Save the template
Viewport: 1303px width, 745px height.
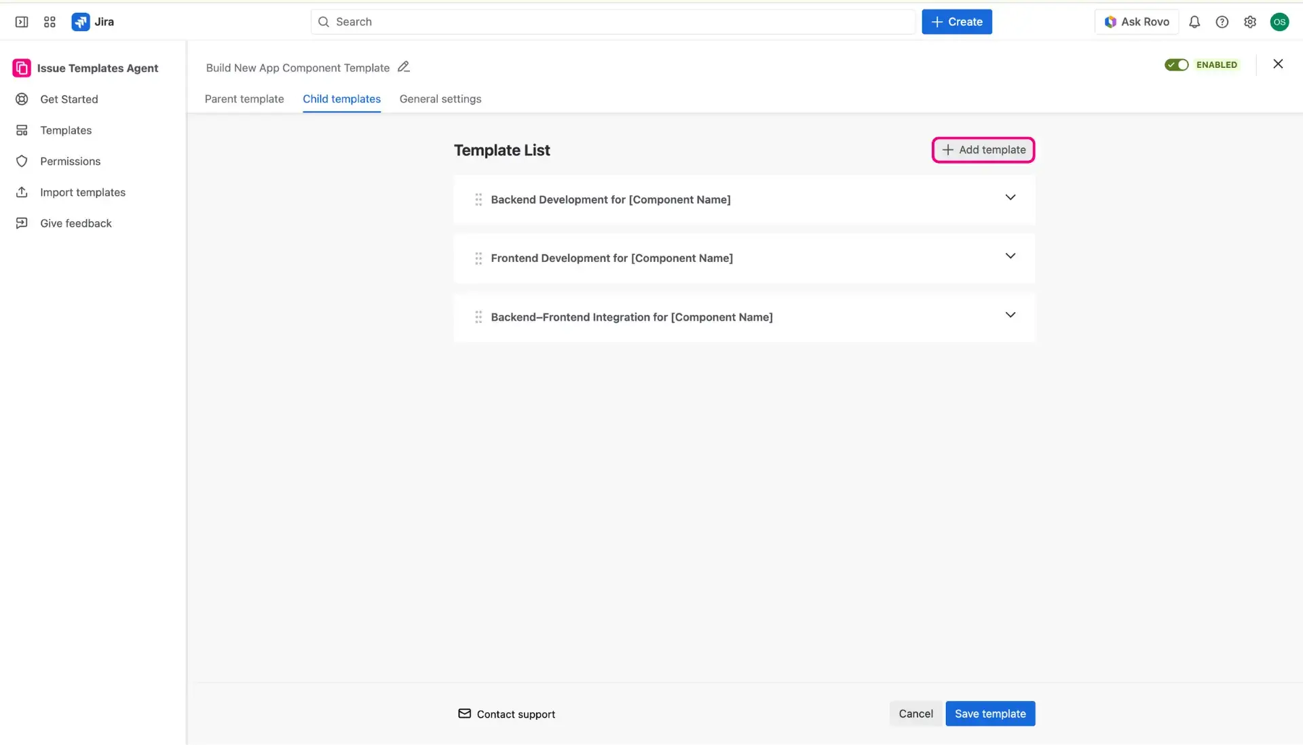(x=989, y=713)
